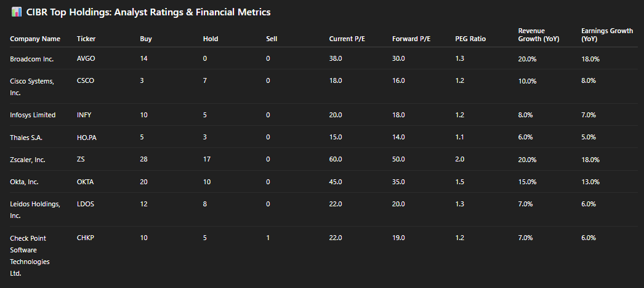Click the PEG Ratio column header
This screenshot has width=644, height=288.
(470, 39)
